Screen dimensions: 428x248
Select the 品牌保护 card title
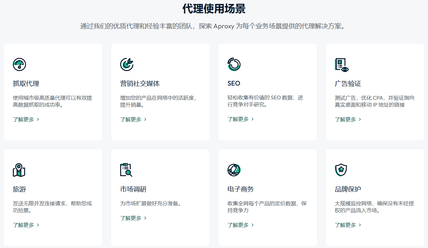click(x=348, y=189)
